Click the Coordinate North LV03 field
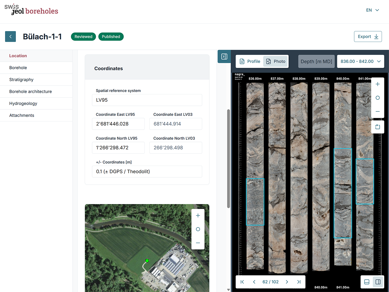This screenshot has height=292, width=389. tap(176, 148)
